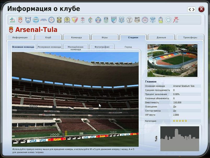The image size is (210, 158).
Task: Open the Город sub-tab
Action: (128, 47)
